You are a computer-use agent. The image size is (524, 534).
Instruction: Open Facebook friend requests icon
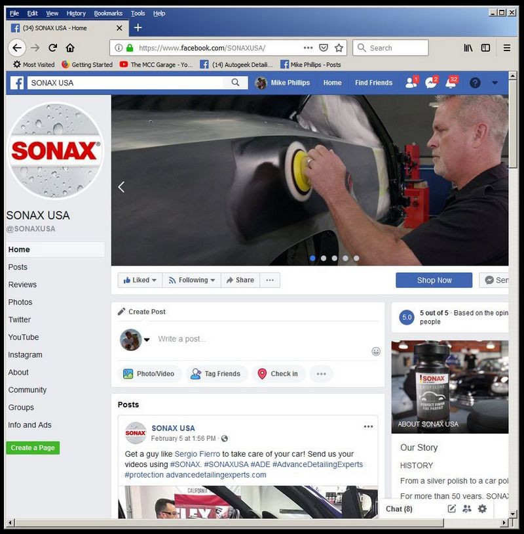point(411,83)
